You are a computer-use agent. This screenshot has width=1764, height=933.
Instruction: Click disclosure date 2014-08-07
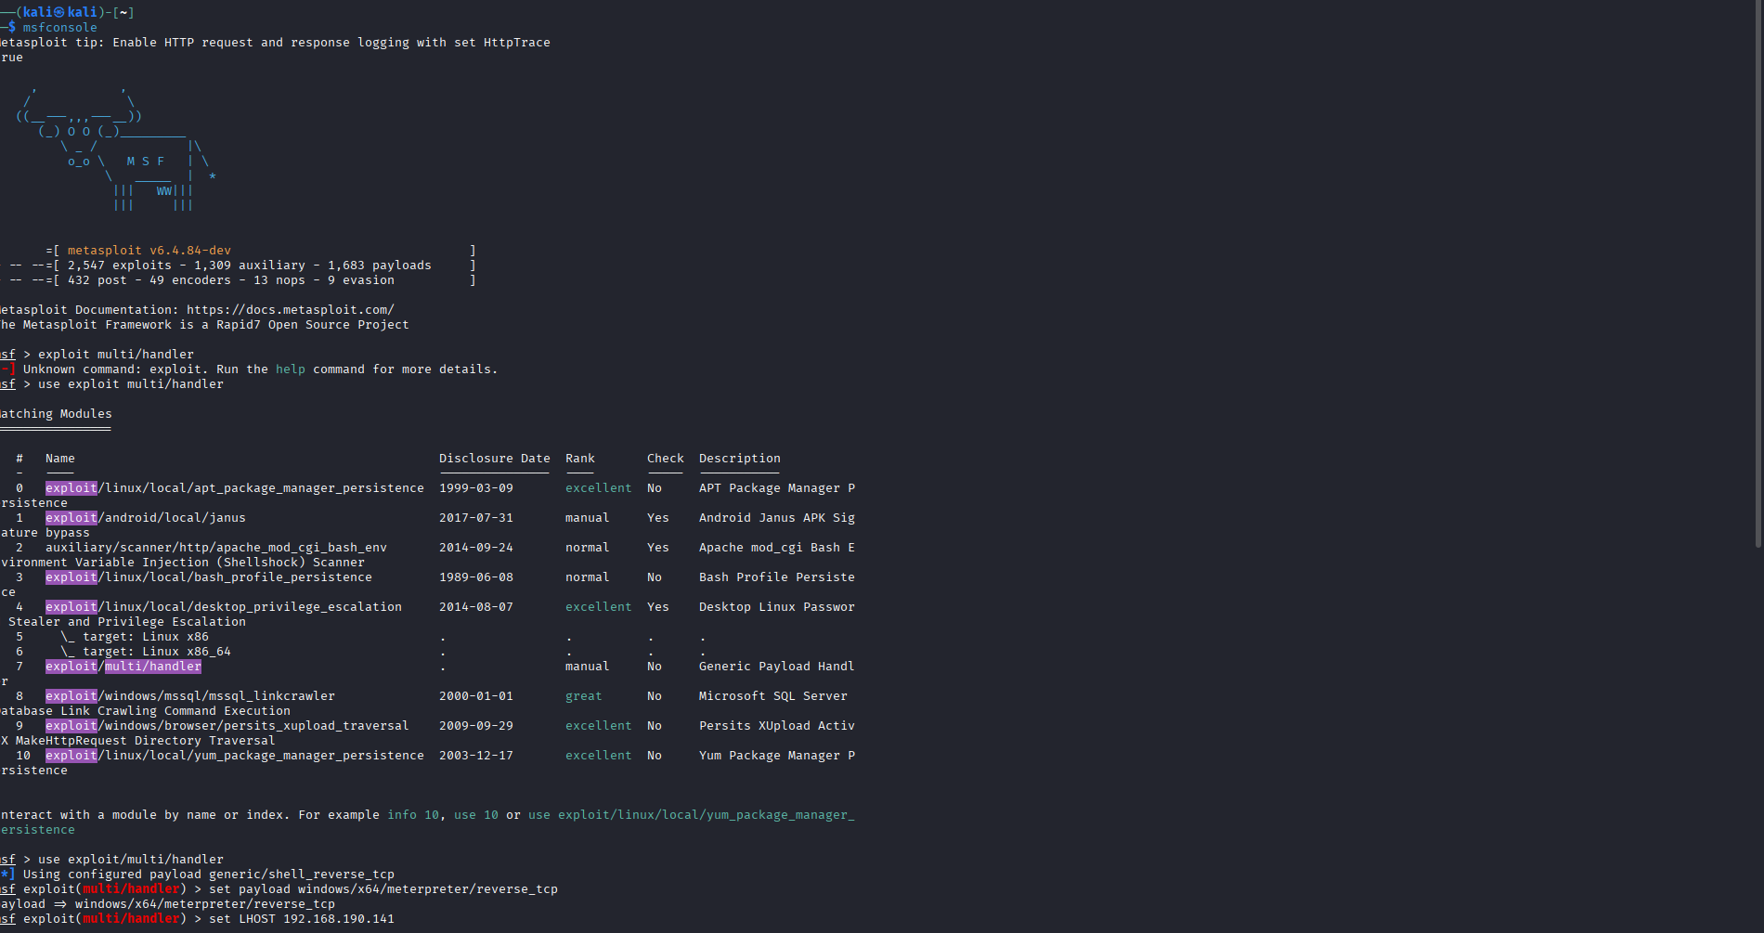(x=476, y=607)
